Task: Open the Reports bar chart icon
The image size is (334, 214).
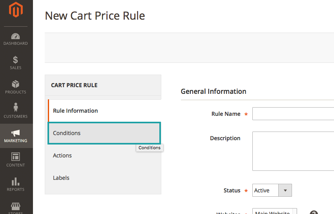Action: click(16, 181)
